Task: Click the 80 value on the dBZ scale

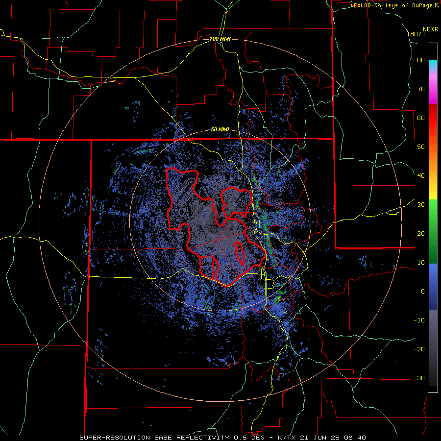Action: coord(421,60)
